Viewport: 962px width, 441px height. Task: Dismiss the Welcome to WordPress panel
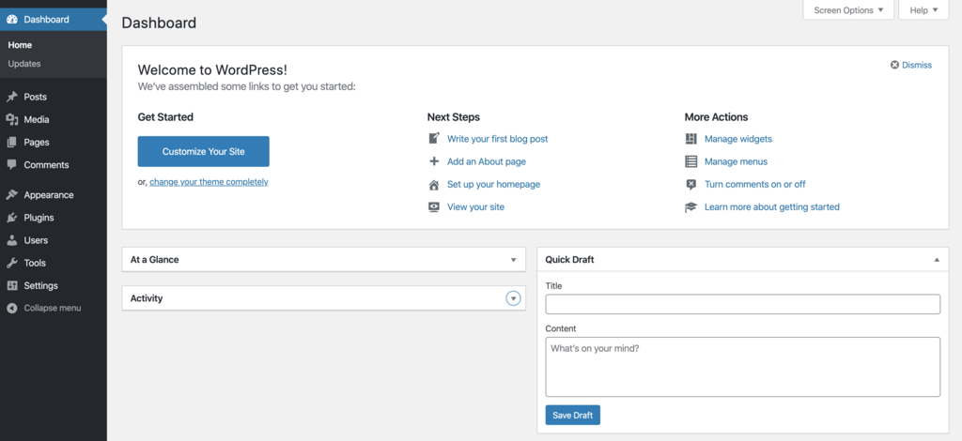tap(910, 65)
